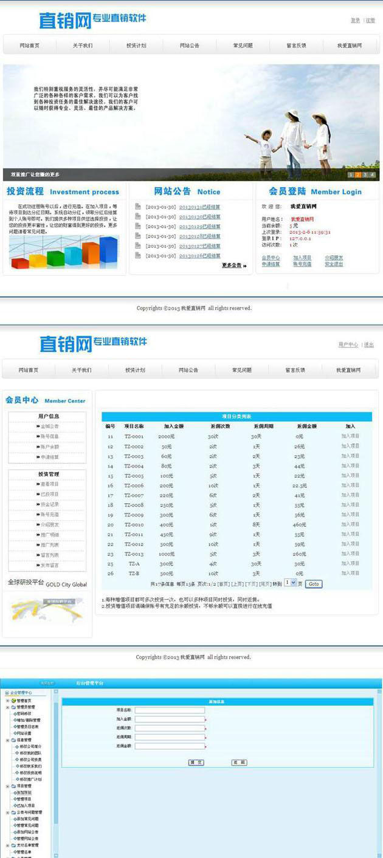Collapse the 管理员管理 tree node
The width and height of the screenshot is (383, 858).
pyautogui.click(x=7, y=707)
